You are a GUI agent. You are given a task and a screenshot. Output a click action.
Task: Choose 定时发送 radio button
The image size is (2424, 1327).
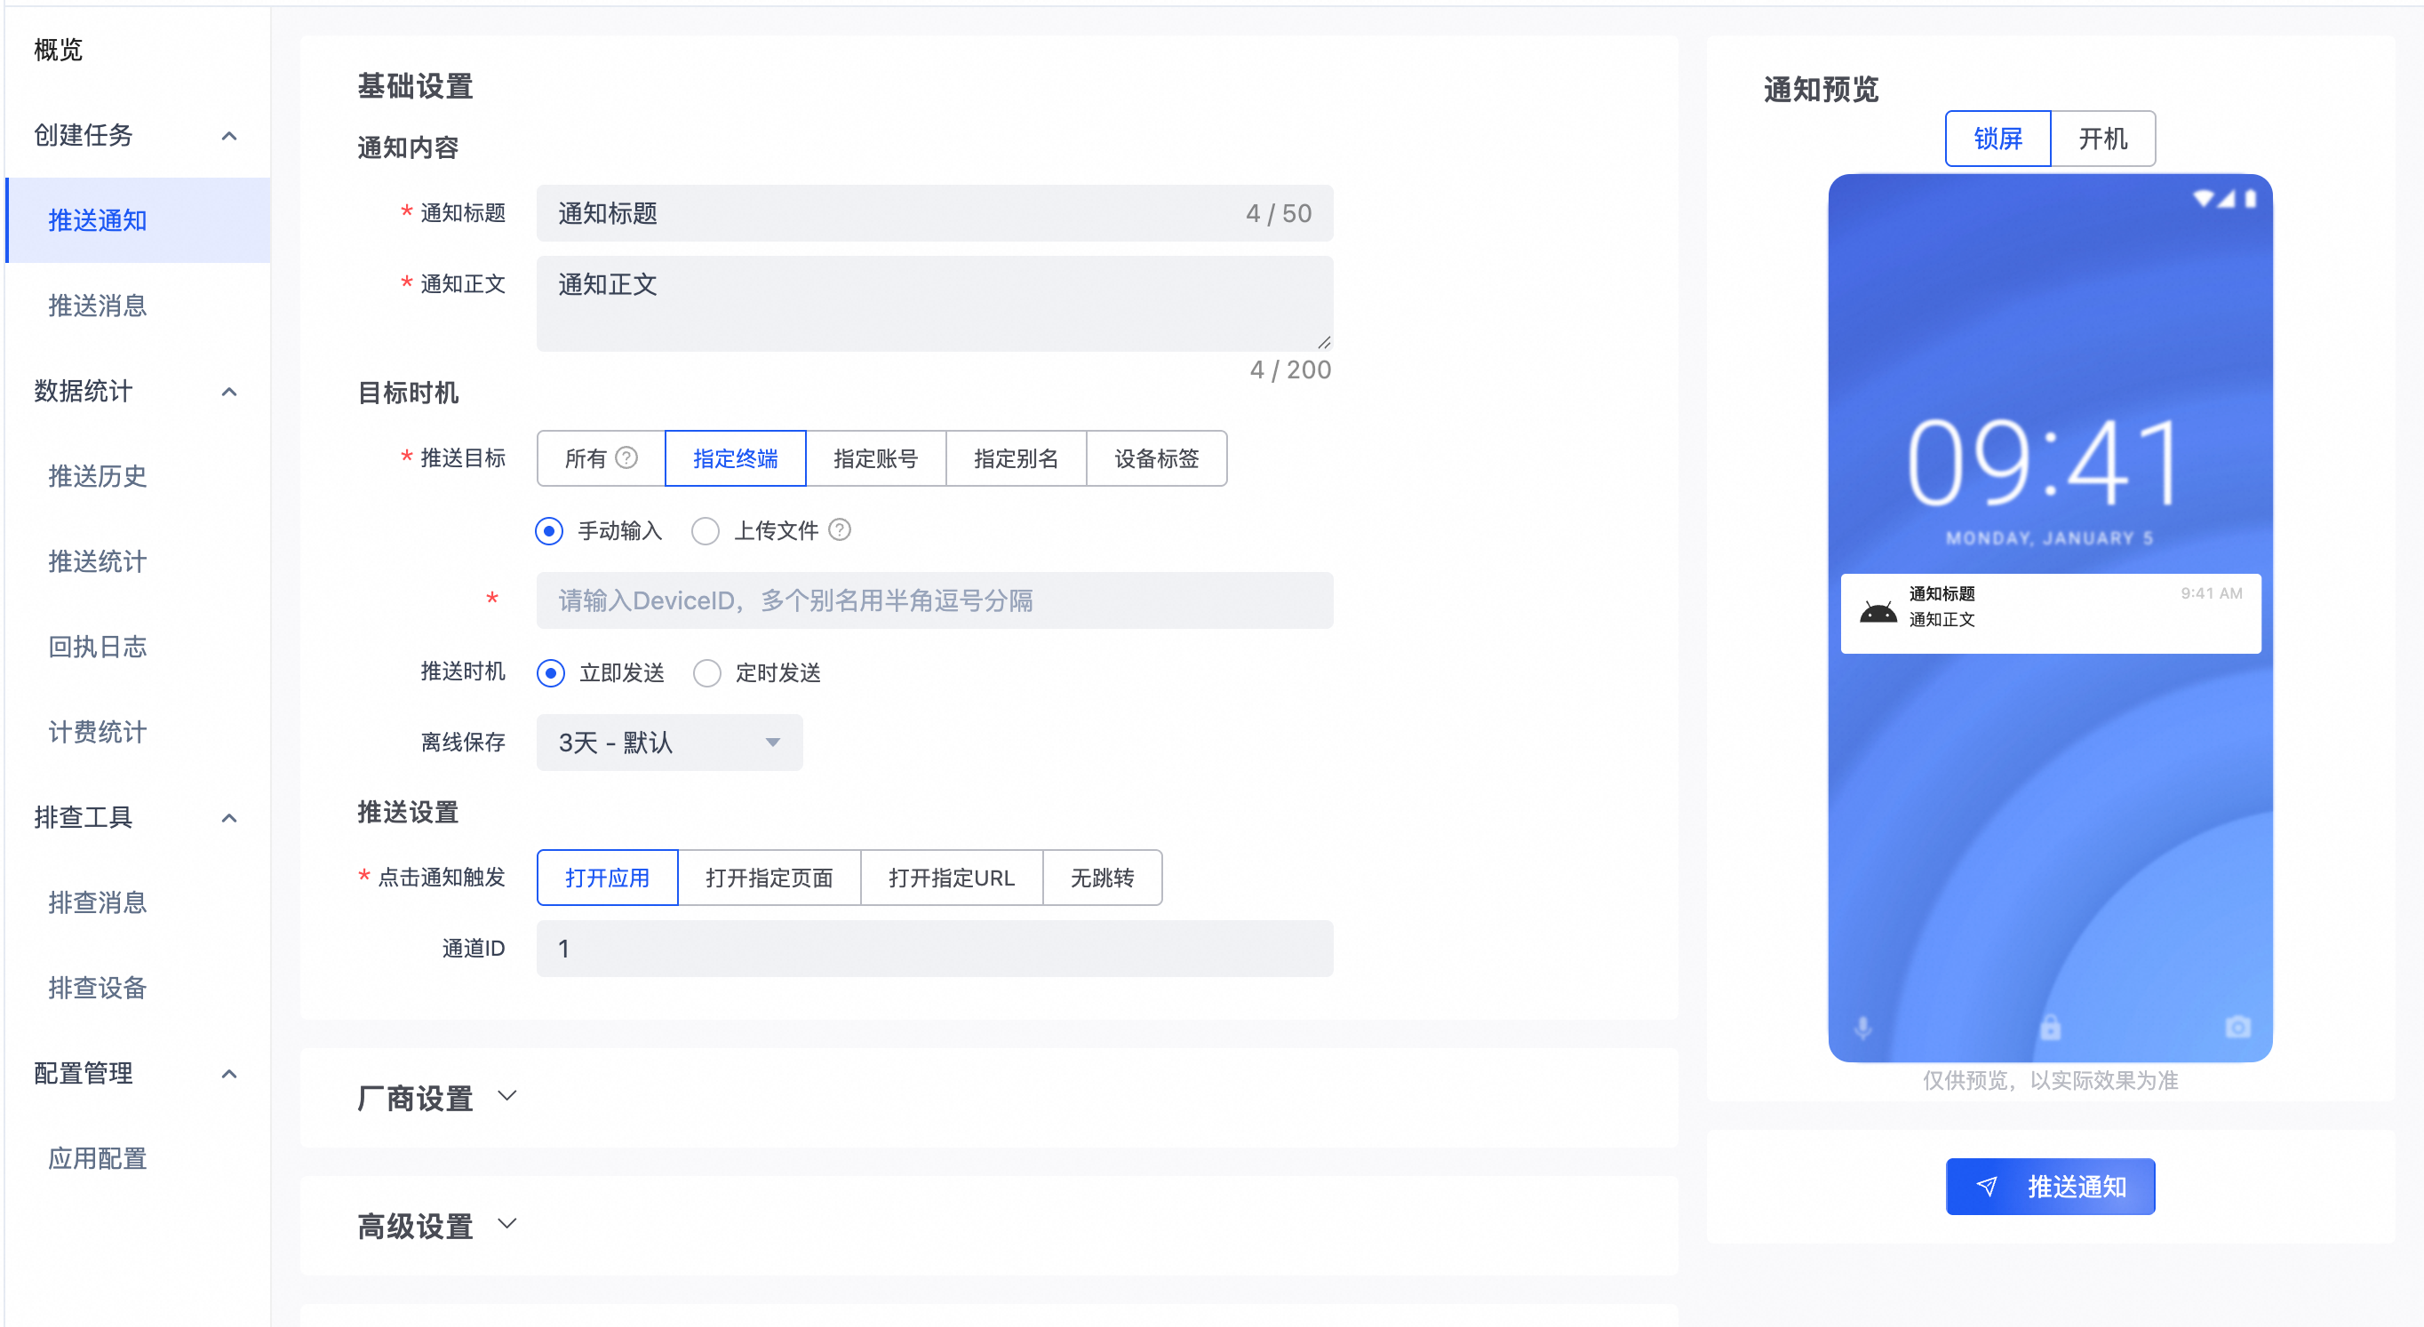coord(706,673)
